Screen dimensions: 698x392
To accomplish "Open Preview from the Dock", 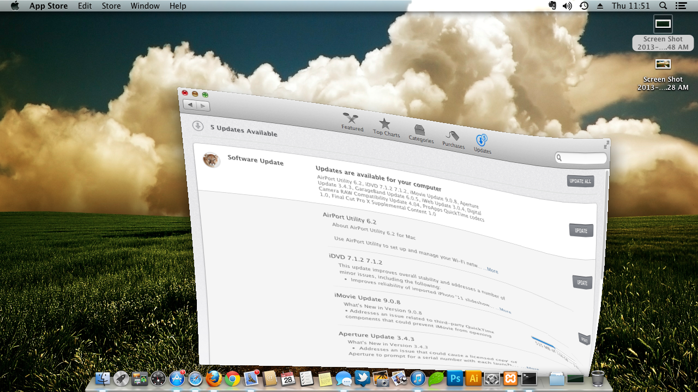I will [x=399, y=378].
